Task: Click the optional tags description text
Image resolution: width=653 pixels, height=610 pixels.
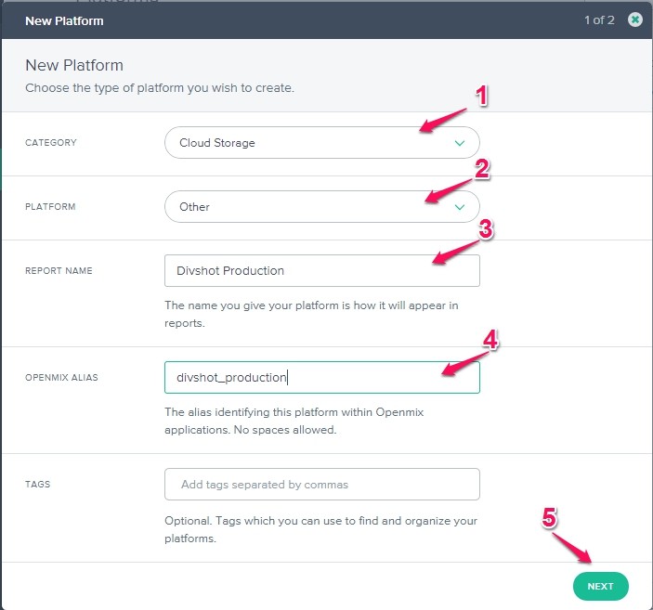Action: (x=320, y=529)
